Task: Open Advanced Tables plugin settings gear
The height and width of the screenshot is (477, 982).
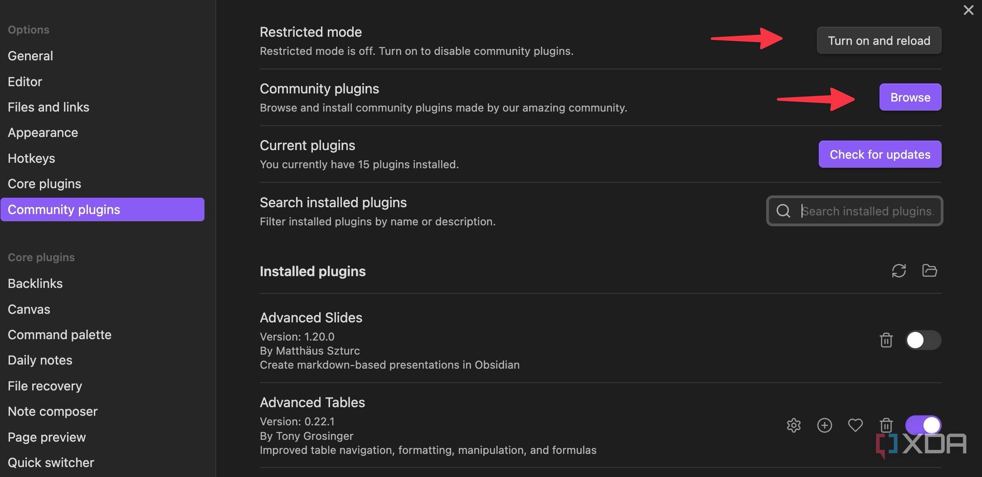Action: click(x=794, y=425)
